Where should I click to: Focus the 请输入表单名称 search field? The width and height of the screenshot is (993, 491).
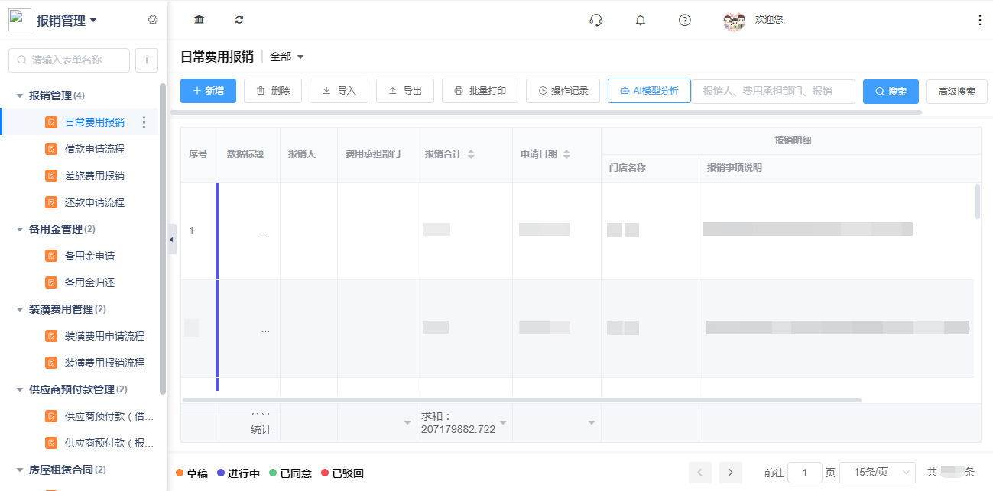69,60
